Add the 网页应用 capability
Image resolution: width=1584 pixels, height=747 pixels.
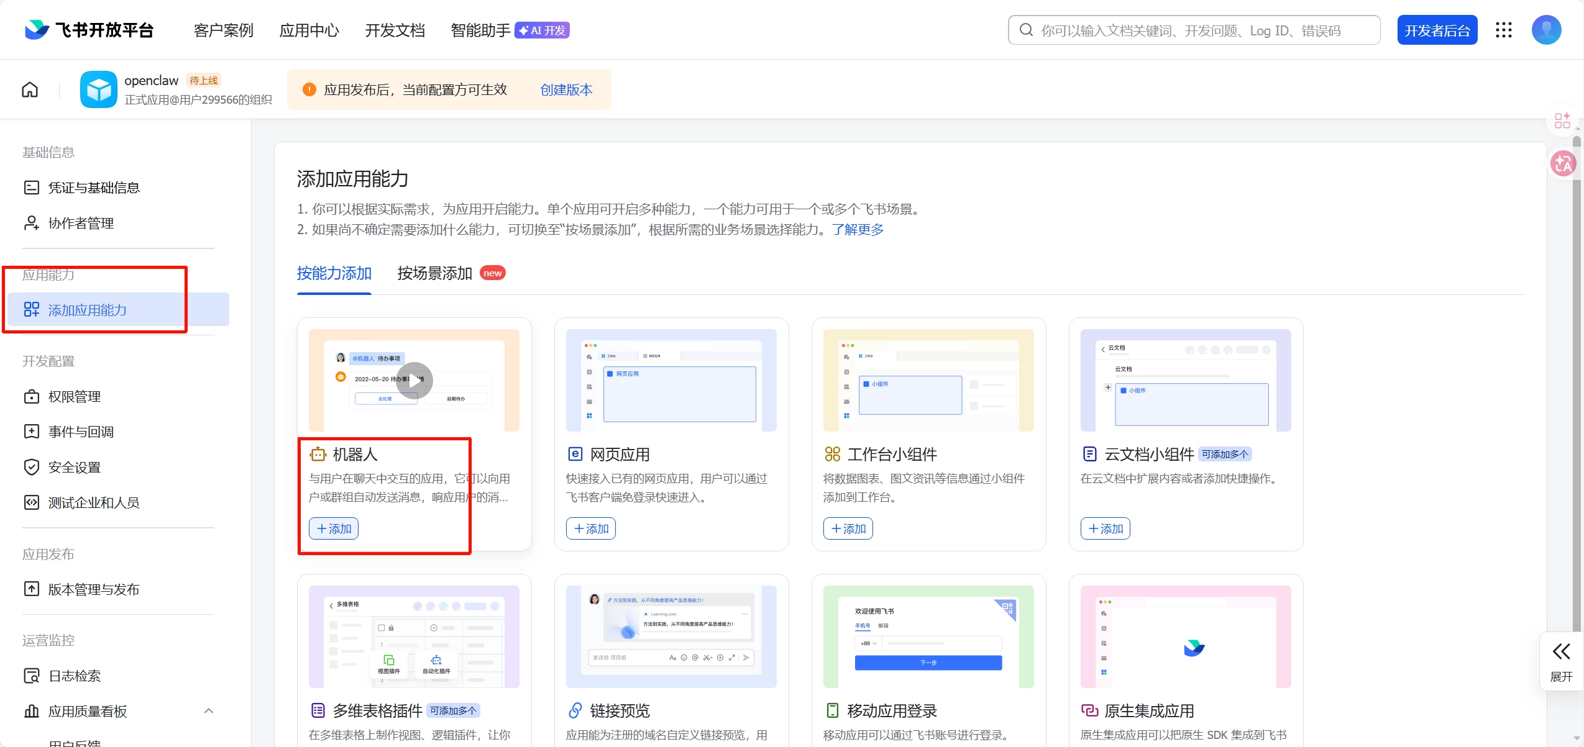pos(590,529)
